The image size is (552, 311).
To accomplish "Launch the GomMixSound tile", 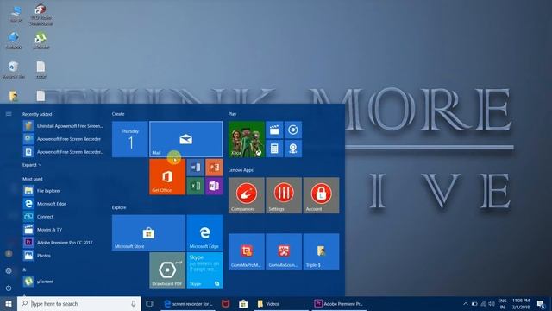I will (x=284, y=251).
